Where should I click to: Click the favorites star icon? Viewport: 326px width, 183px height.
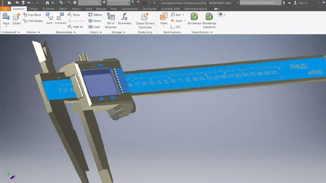coord(290,3)
